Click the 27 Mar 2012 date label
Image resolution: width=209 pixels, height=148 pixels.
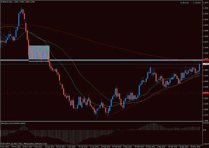point(150,147)
